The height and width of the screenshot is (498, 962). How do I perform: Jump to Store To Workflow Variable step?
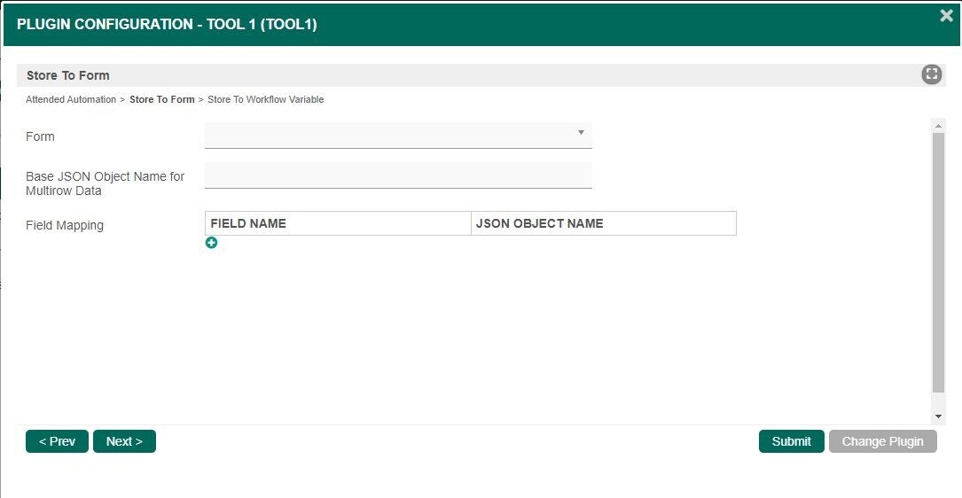(265, 99)
